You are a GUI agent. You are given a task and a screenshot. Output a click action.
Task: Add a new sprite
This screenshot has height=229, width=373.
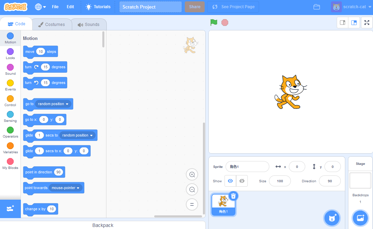pyautogui.click(x=332, y=218)
